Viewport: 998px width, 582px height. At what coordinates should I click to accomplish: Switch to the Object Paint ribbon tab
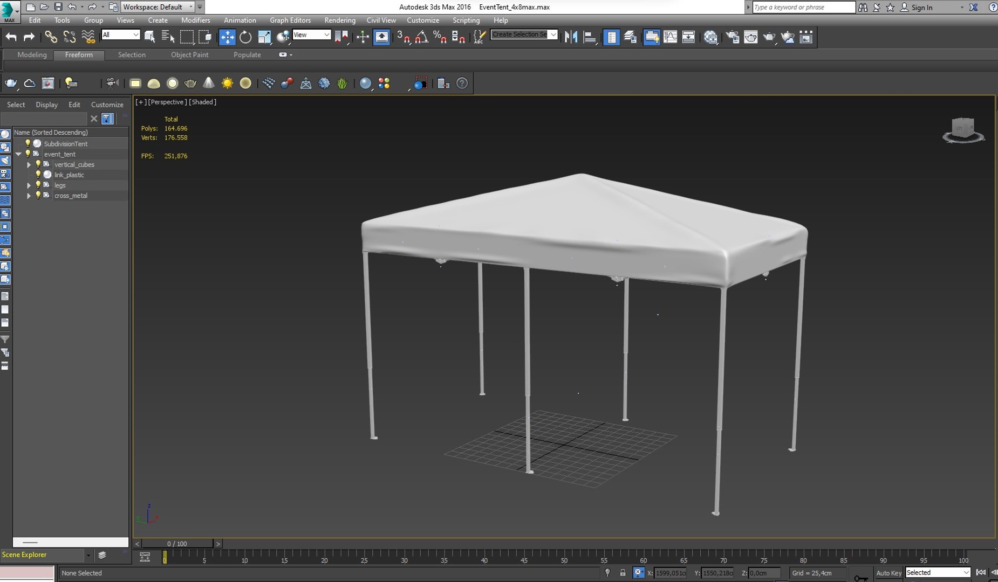pyautogui.click(x=189, y=54)
